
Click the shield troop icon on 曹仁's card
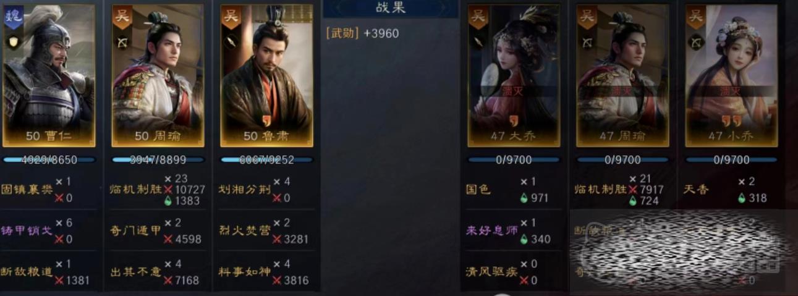click(13, 42)
